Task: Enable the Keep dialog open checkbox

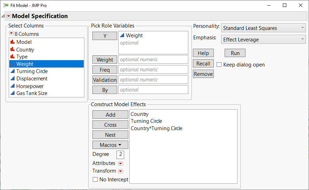Action: tap(219, 65)
